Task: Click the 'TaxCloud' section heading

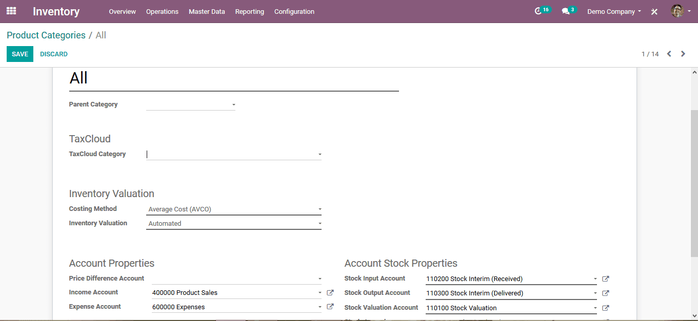Action: click(90, 139)
